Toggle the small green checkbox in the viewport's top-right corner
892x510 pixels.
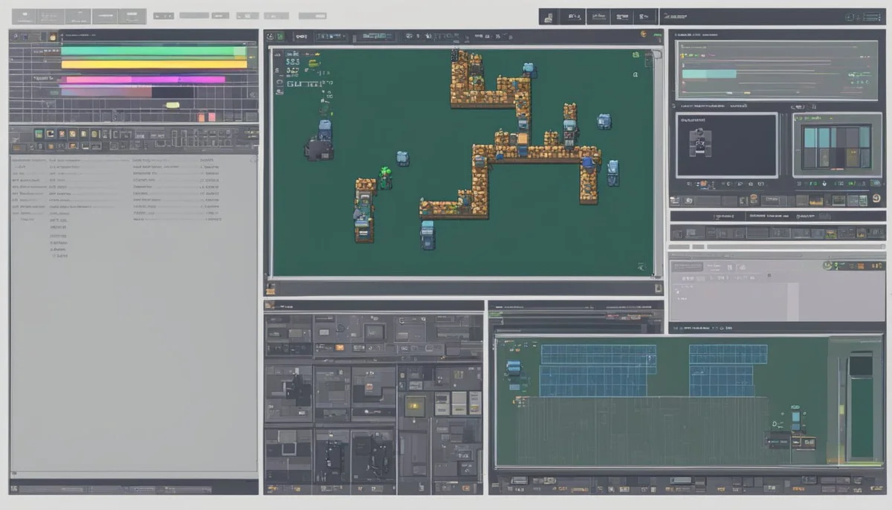pyautogui.click(x=636, y=54)
